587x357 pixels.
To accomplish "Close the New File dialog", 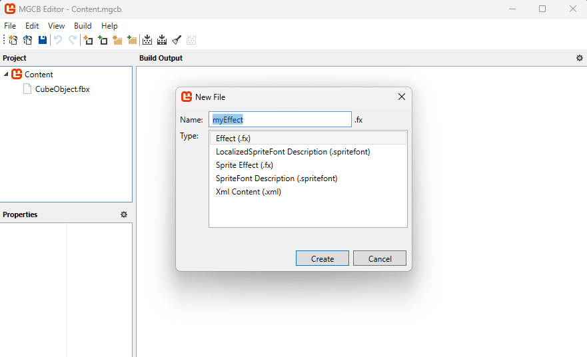I will coord(402,97).
